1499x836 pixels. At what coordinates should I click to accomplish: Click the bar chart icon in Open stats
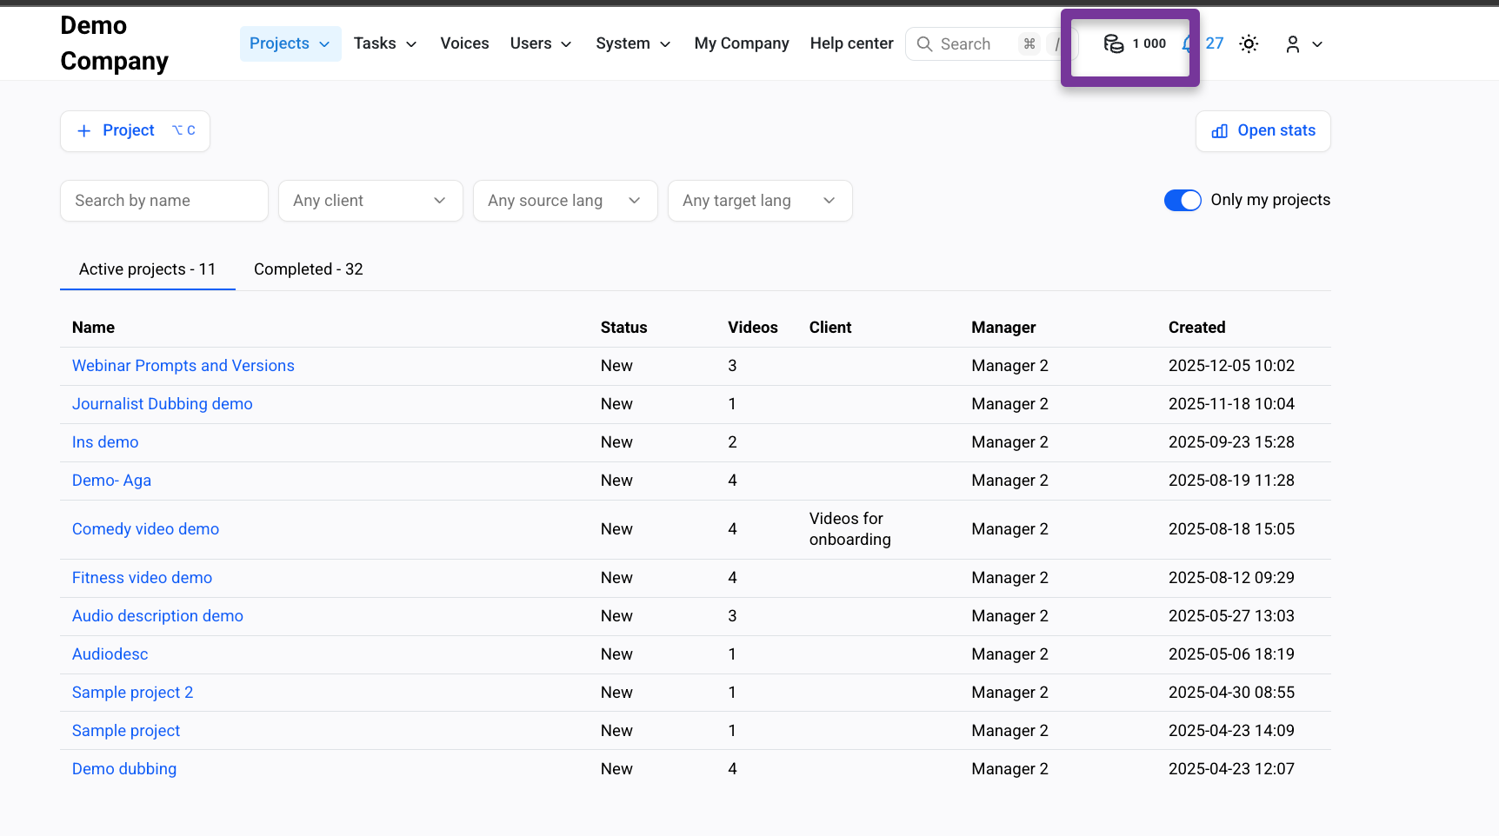point(1220,131)
